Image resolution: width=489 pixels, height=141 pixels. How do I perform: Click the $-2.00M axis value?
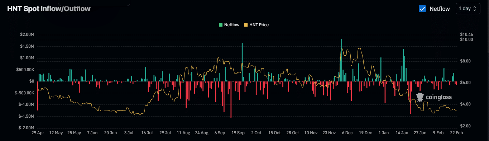pyautogui.click(x=27, y=128)
